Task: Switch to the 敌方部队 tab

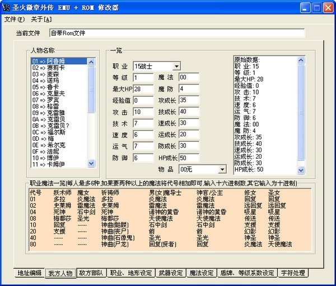Action: tap(91, 273)
